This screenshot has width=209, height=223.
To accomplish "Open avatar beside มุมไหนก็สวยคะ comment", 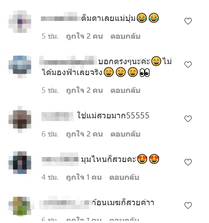I will [20, 162].
